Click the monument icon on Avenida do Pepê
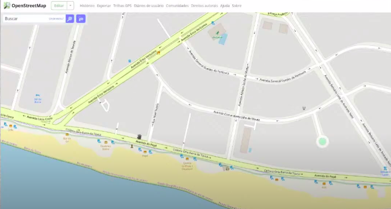The image size is (391, 209). coord(139,137)
